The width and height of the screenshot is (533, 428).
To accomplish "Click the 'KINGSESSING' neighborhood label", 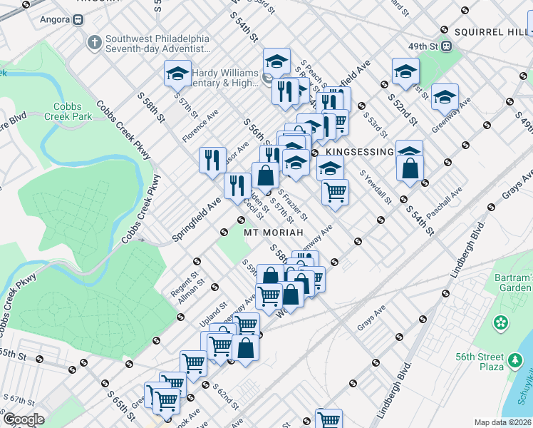I will (x=360, y=152).
